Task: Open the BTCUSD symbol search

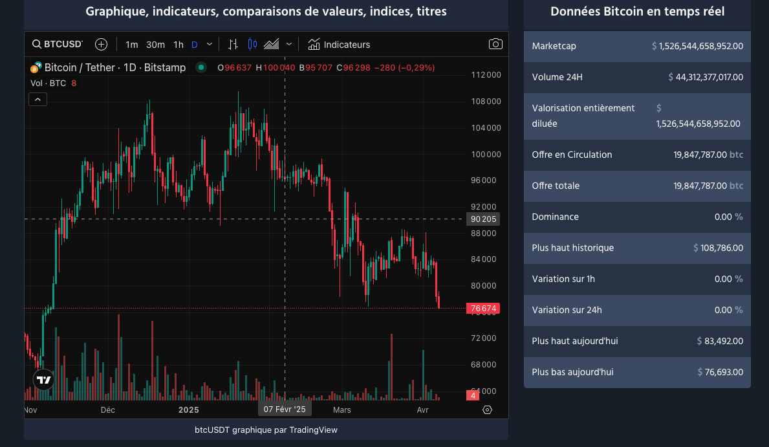Action: click(58, 44)
